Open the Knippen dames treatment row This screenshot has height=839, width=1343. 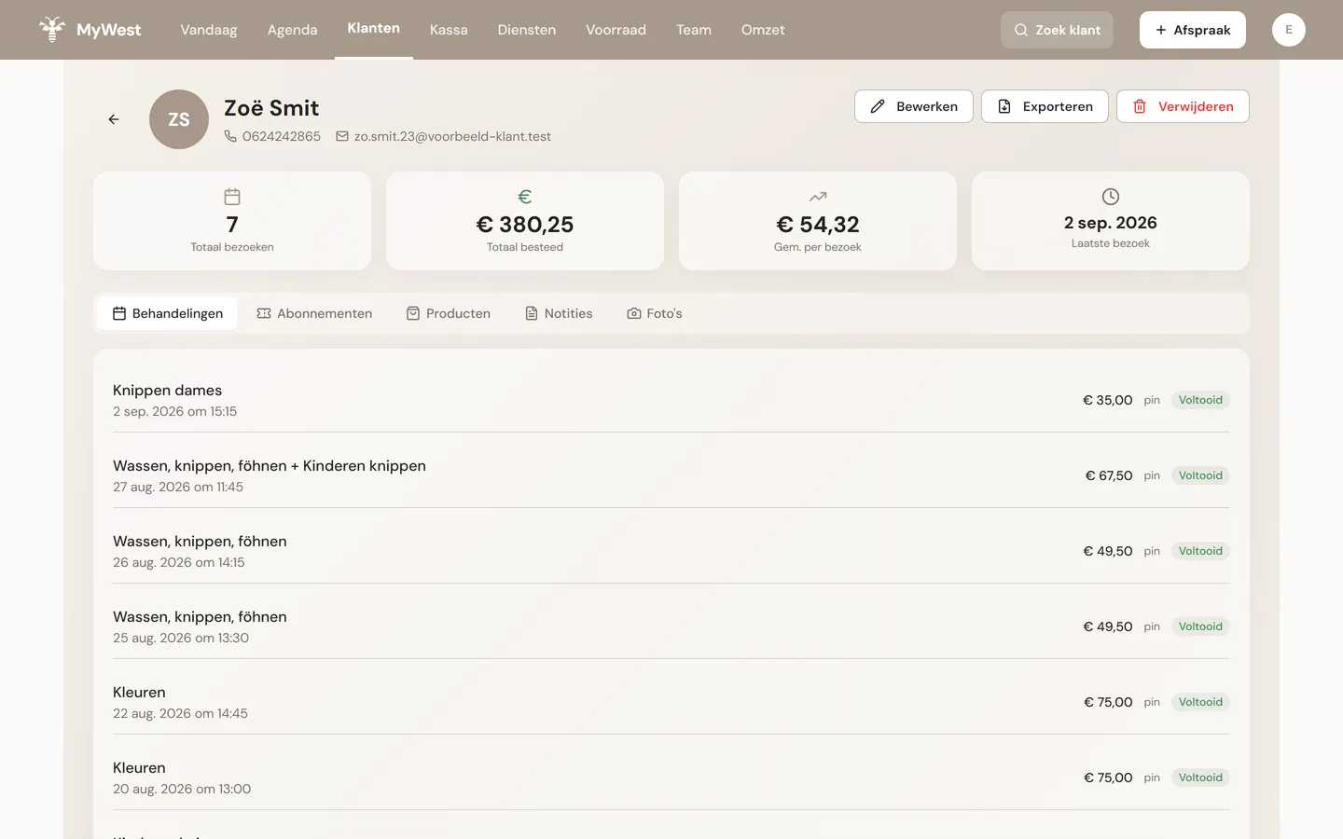tap(671, 400)
